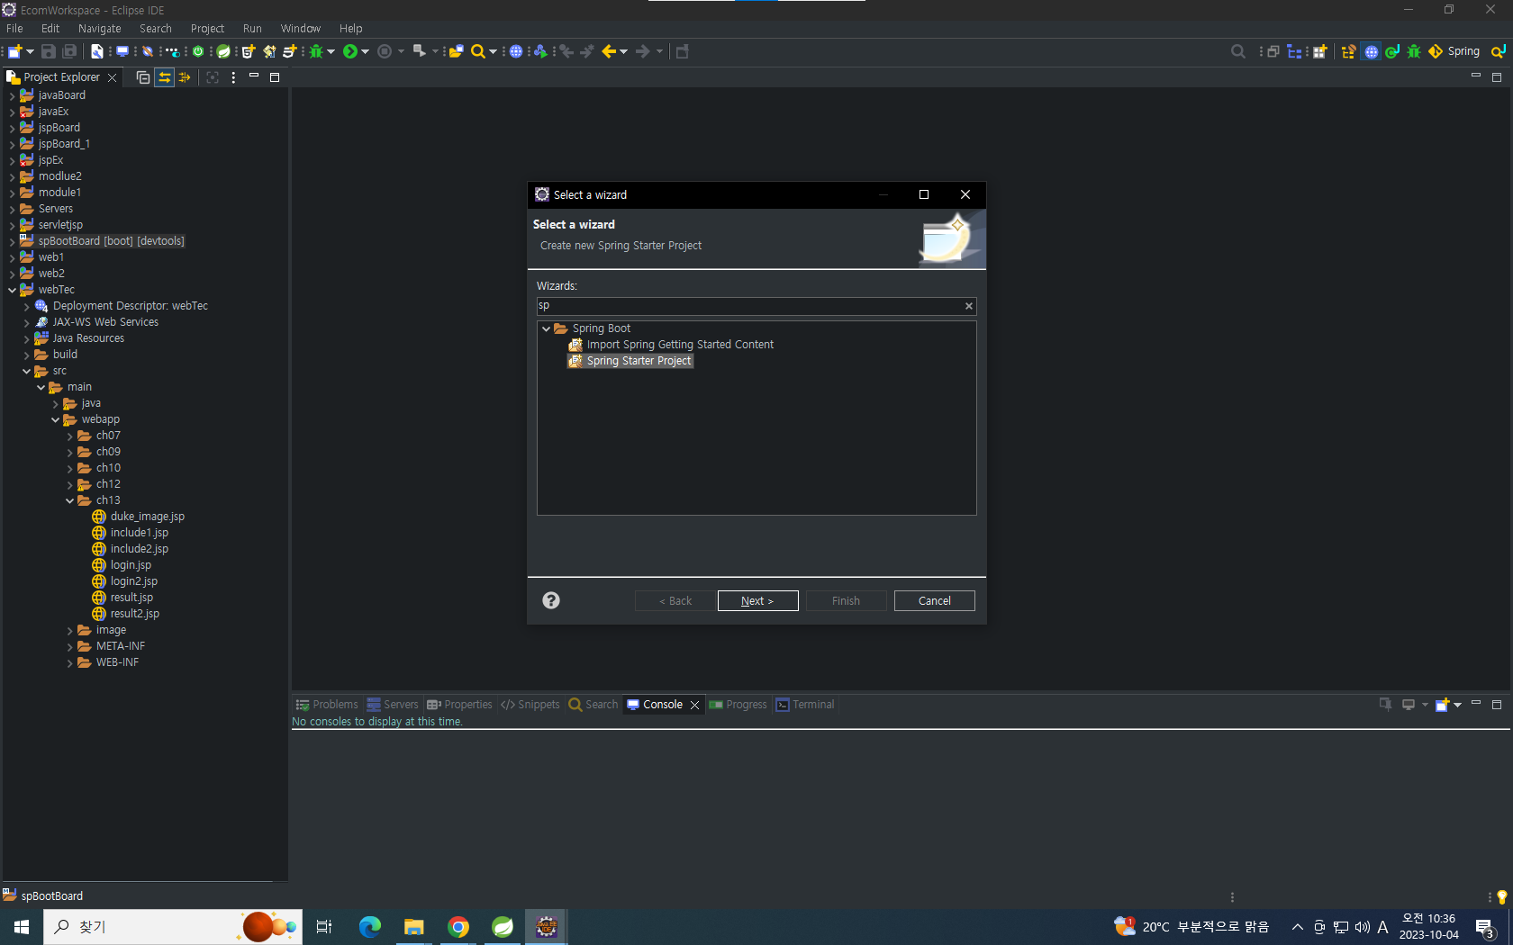This screenshot has height=945, width=1513.
Task: Open Microsoft Edge from the taskbar
Action: click(x=370, y=927)
